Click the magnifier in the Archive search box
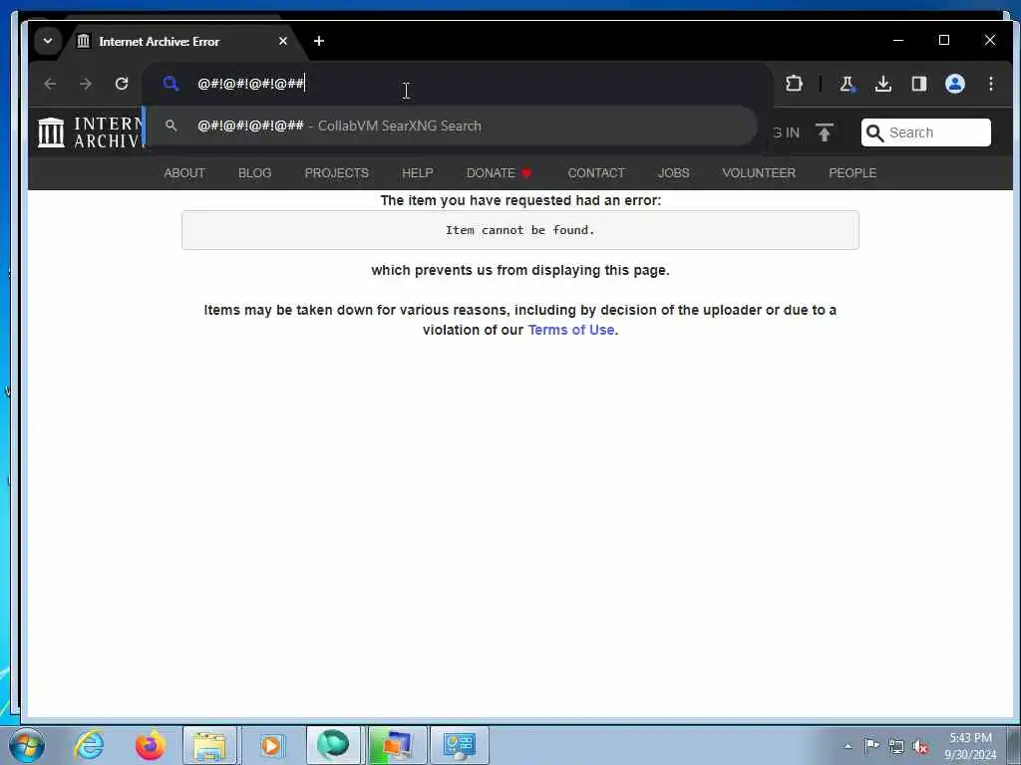The height and width of the screenshot is (765, 1021). click(875, 133)
